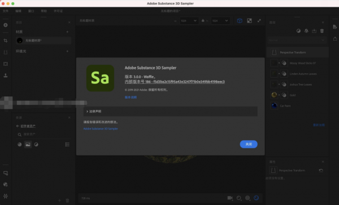This screenshot has height=205, width=339.
Task: Click the rotating sphere icon in viewport bottom bar
Action: (239, 198)
